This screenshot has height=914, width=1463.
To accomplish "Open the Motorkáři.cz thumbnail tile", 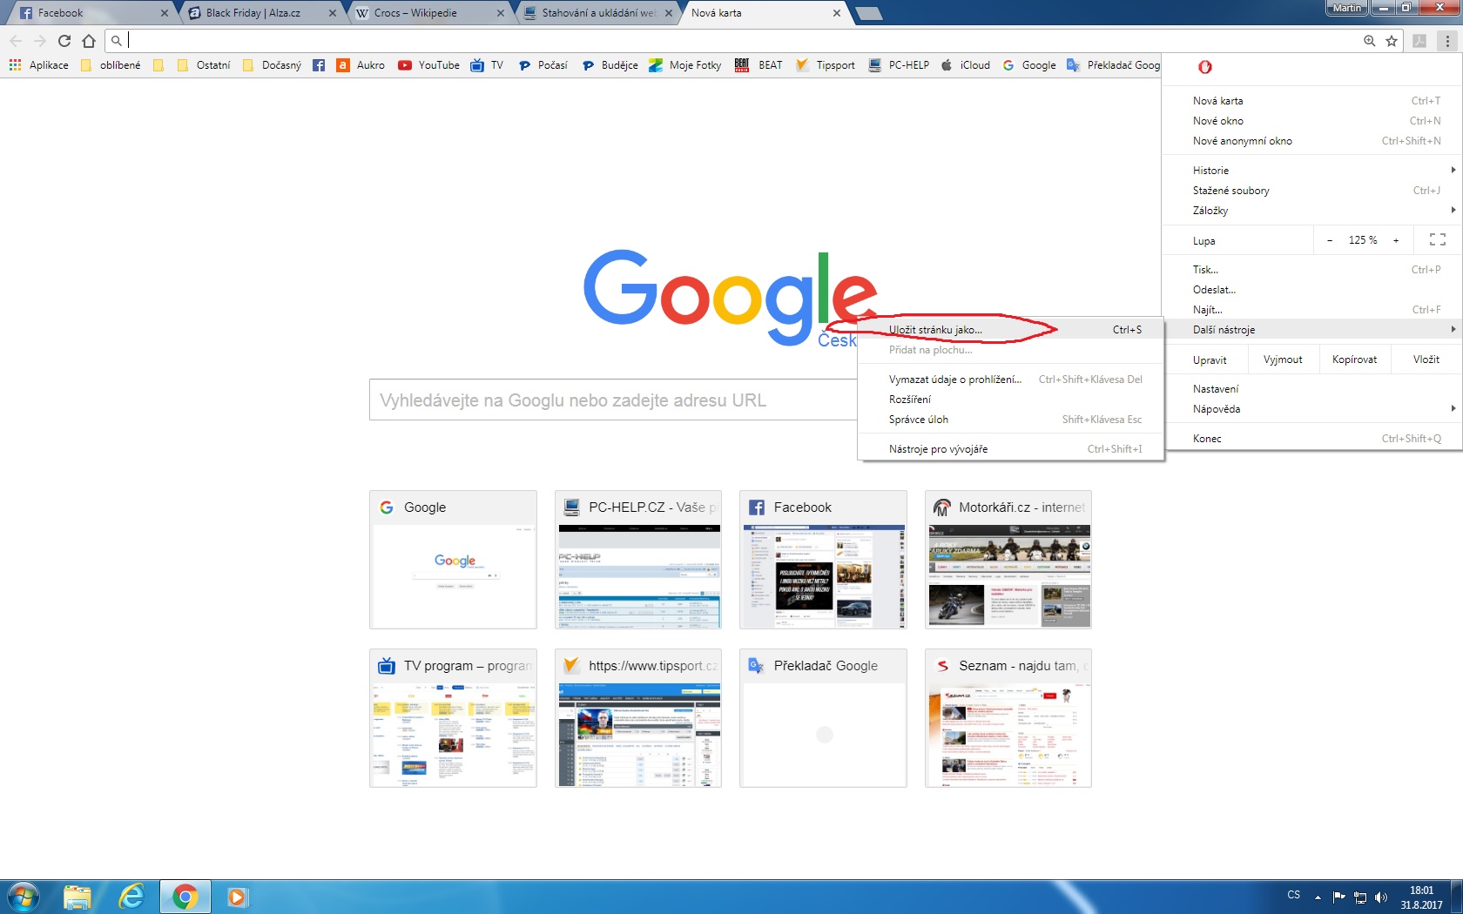I will (x=1008, y=560).
